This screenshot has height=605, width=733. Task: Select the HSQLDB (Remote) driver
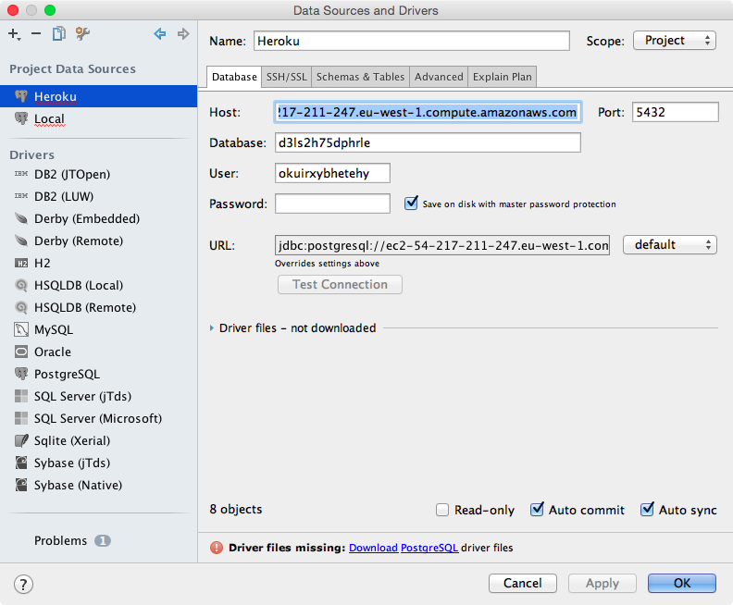pyautogui.click(x=99, y=307)
